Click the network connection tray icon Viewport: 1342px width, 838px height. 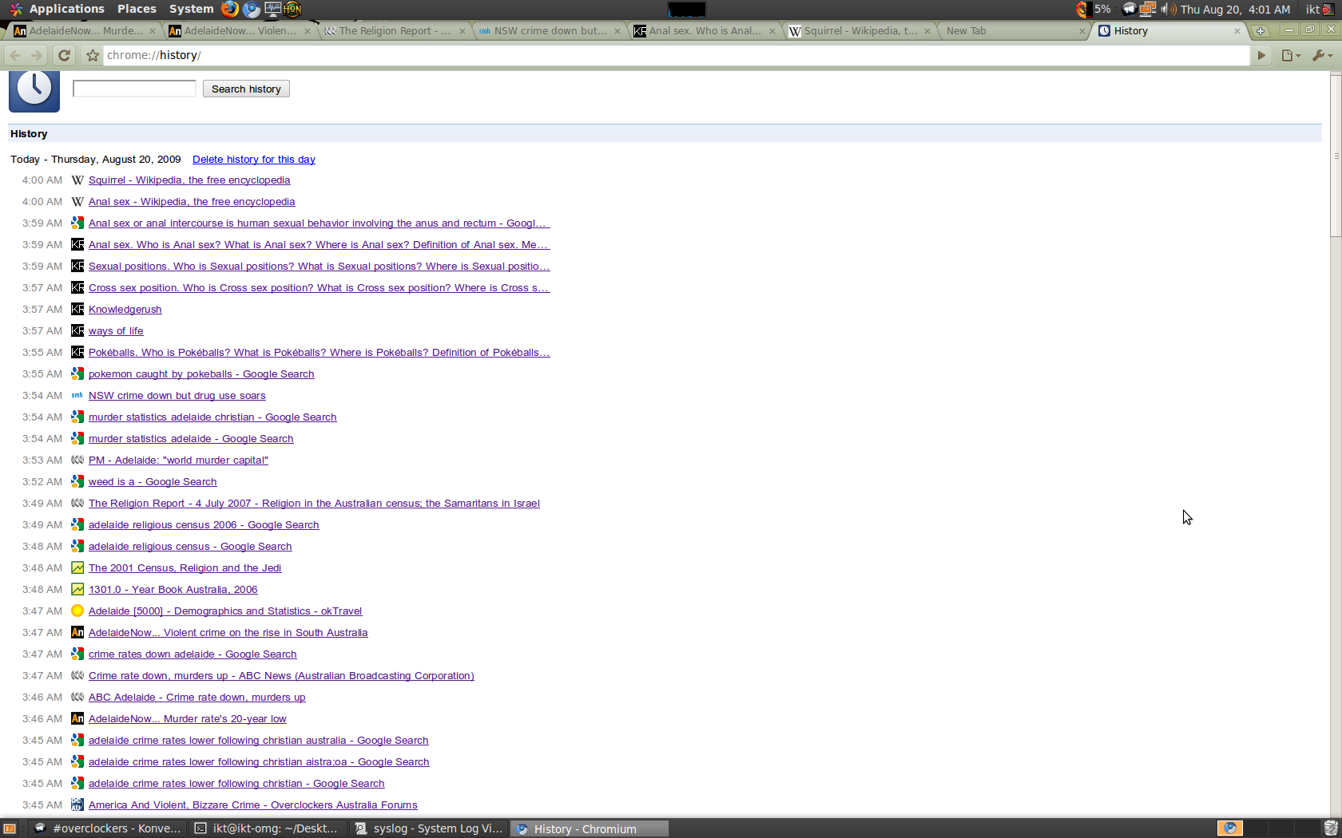(1148, 9)
